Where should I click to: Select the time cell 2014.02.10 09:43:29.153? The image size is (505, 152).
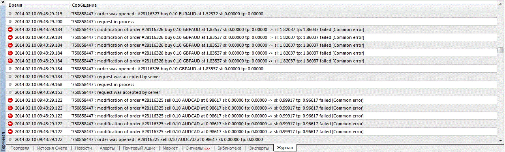tap(39, 92)
